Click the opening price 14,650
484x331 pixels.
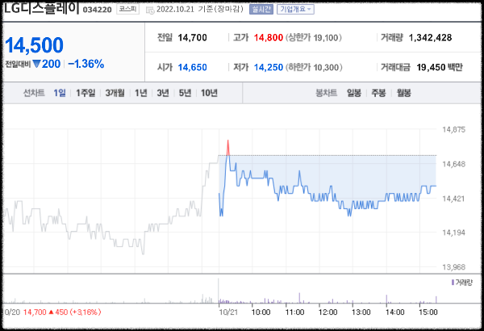[x=192, y=67]
